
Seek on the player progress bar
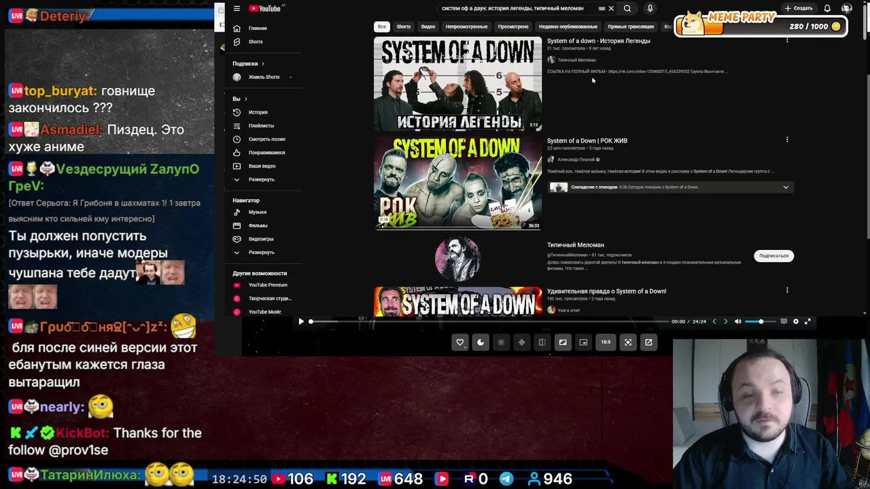(x=489, y=321)
